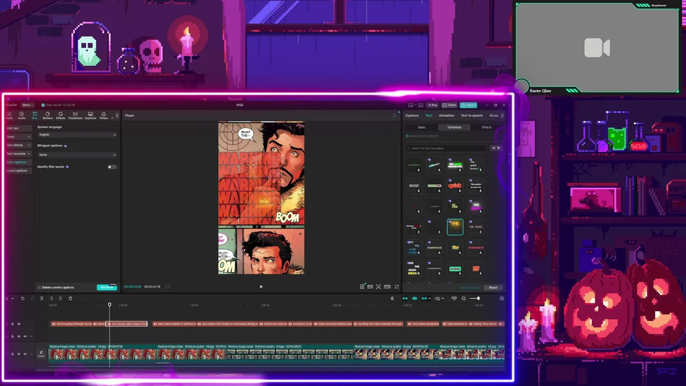This screenshot has width=686, height=386.
Task: Hide the main video track eye icon
Action: pyautogui.click(x=19, y=354)
